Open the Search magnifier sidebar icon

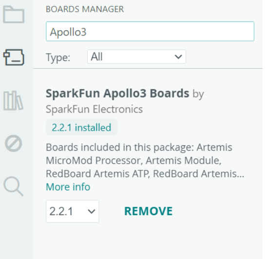point(13,186)
